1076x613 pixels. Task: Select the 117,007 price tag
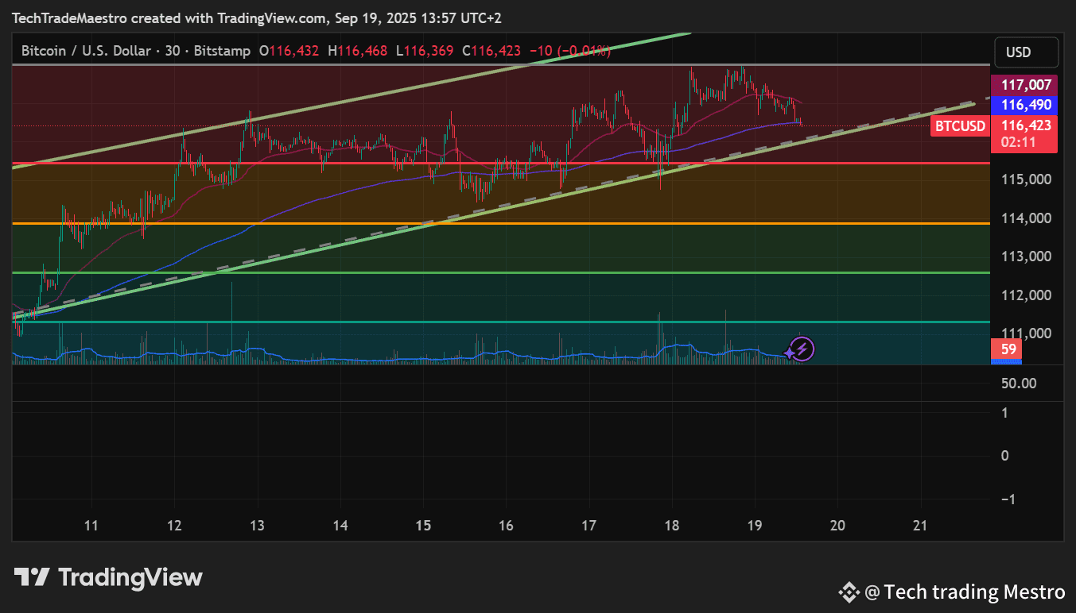click(1024, 85)
